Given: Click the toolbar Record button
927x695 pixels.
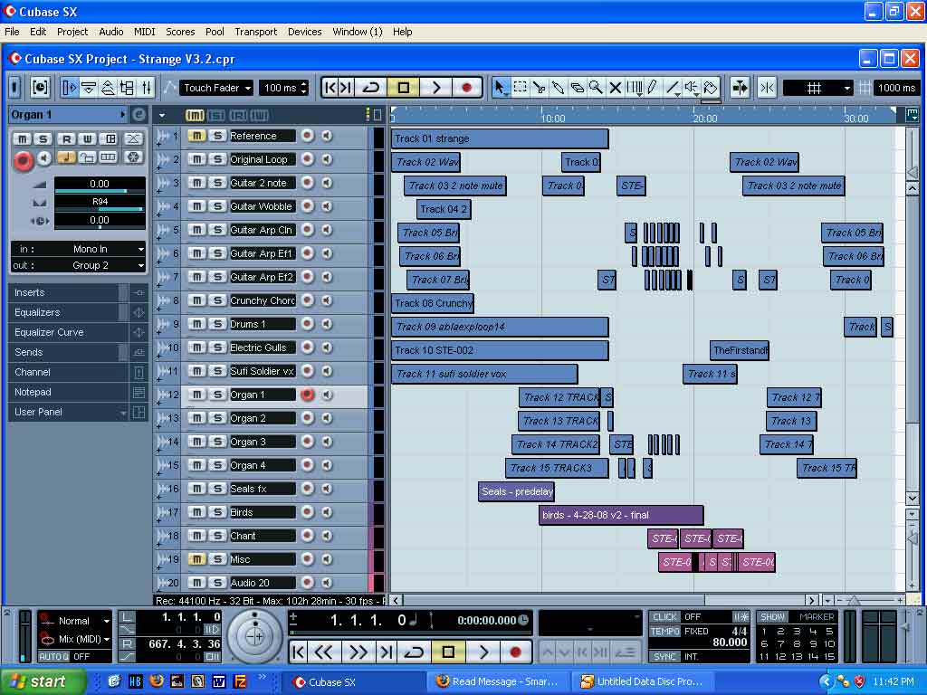Looking at the screenshot, I should point(466,88).
